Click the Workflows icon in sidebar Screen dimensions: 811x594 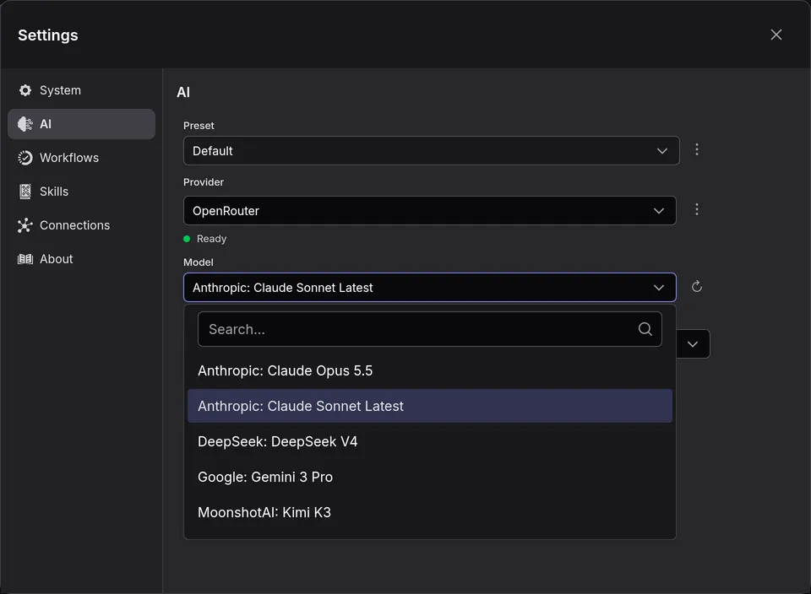[x=24, y=158]
